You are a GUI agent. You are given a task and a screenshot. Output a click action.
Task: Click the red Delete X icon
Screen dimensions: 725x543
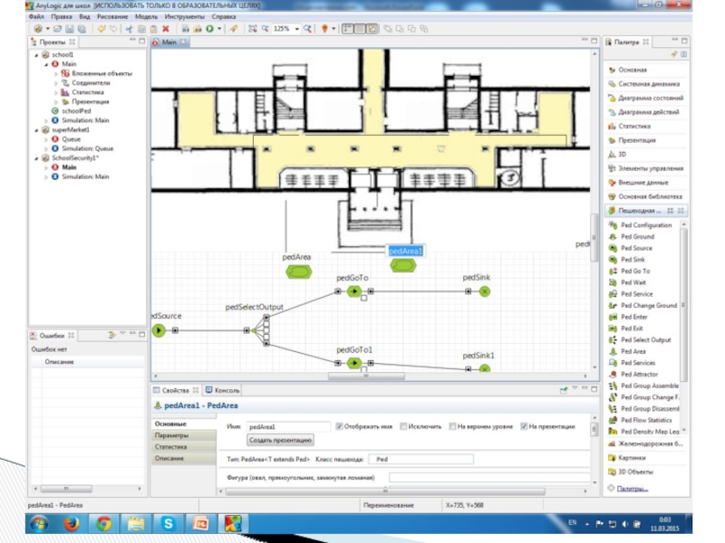click(166, 29)
